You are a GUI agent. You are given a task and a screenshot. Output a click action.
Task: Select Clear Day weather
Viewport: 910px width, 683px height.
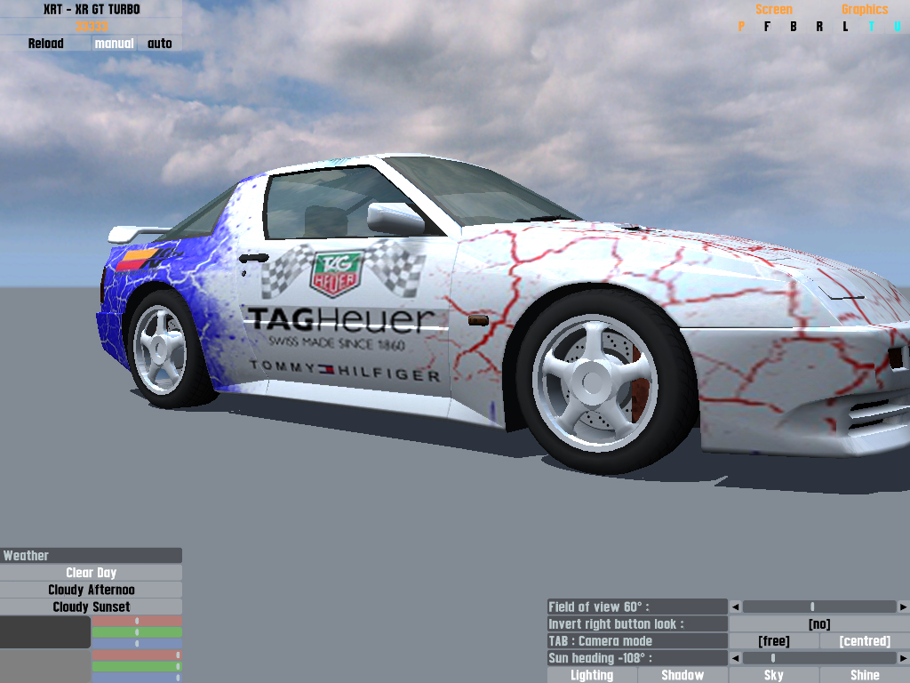coord(92,573)
